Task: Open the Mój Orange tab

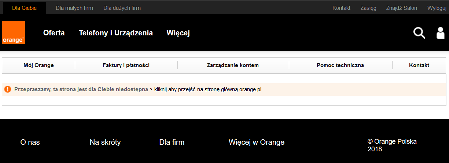Action: (38, 65)
